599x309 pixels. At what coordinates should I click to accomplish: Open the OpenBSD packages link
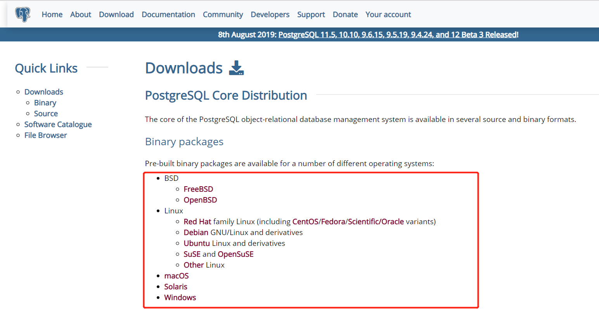(x=200, y=200)
